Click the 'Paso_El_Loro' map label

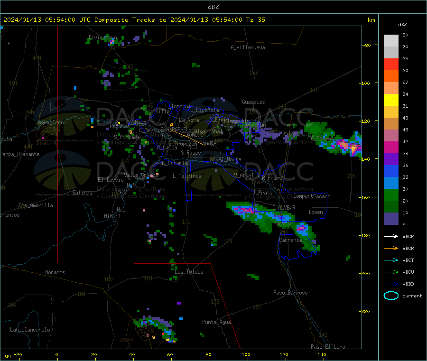(328, 347)
